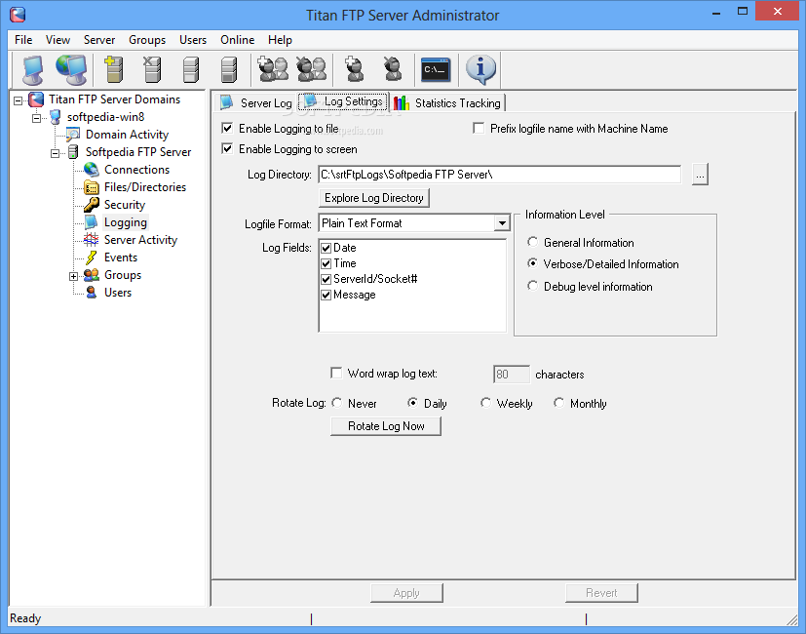806x634 pixels.
Task: Click the word wrap characters field
Action: click(511, 375)
